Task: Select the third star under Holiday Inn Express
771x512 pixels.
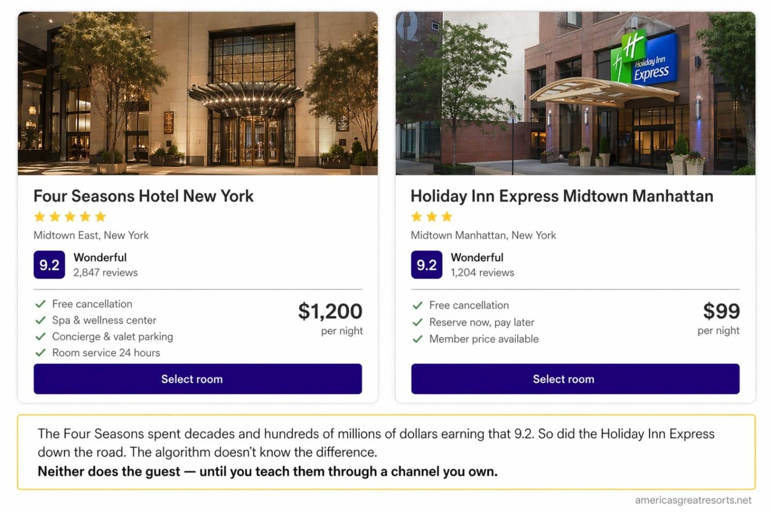Action: click(449, 216)
